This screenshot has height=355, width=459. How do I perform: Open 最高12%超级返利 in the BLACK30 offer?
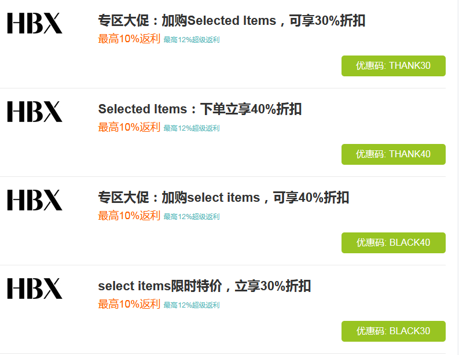point(192,305)
